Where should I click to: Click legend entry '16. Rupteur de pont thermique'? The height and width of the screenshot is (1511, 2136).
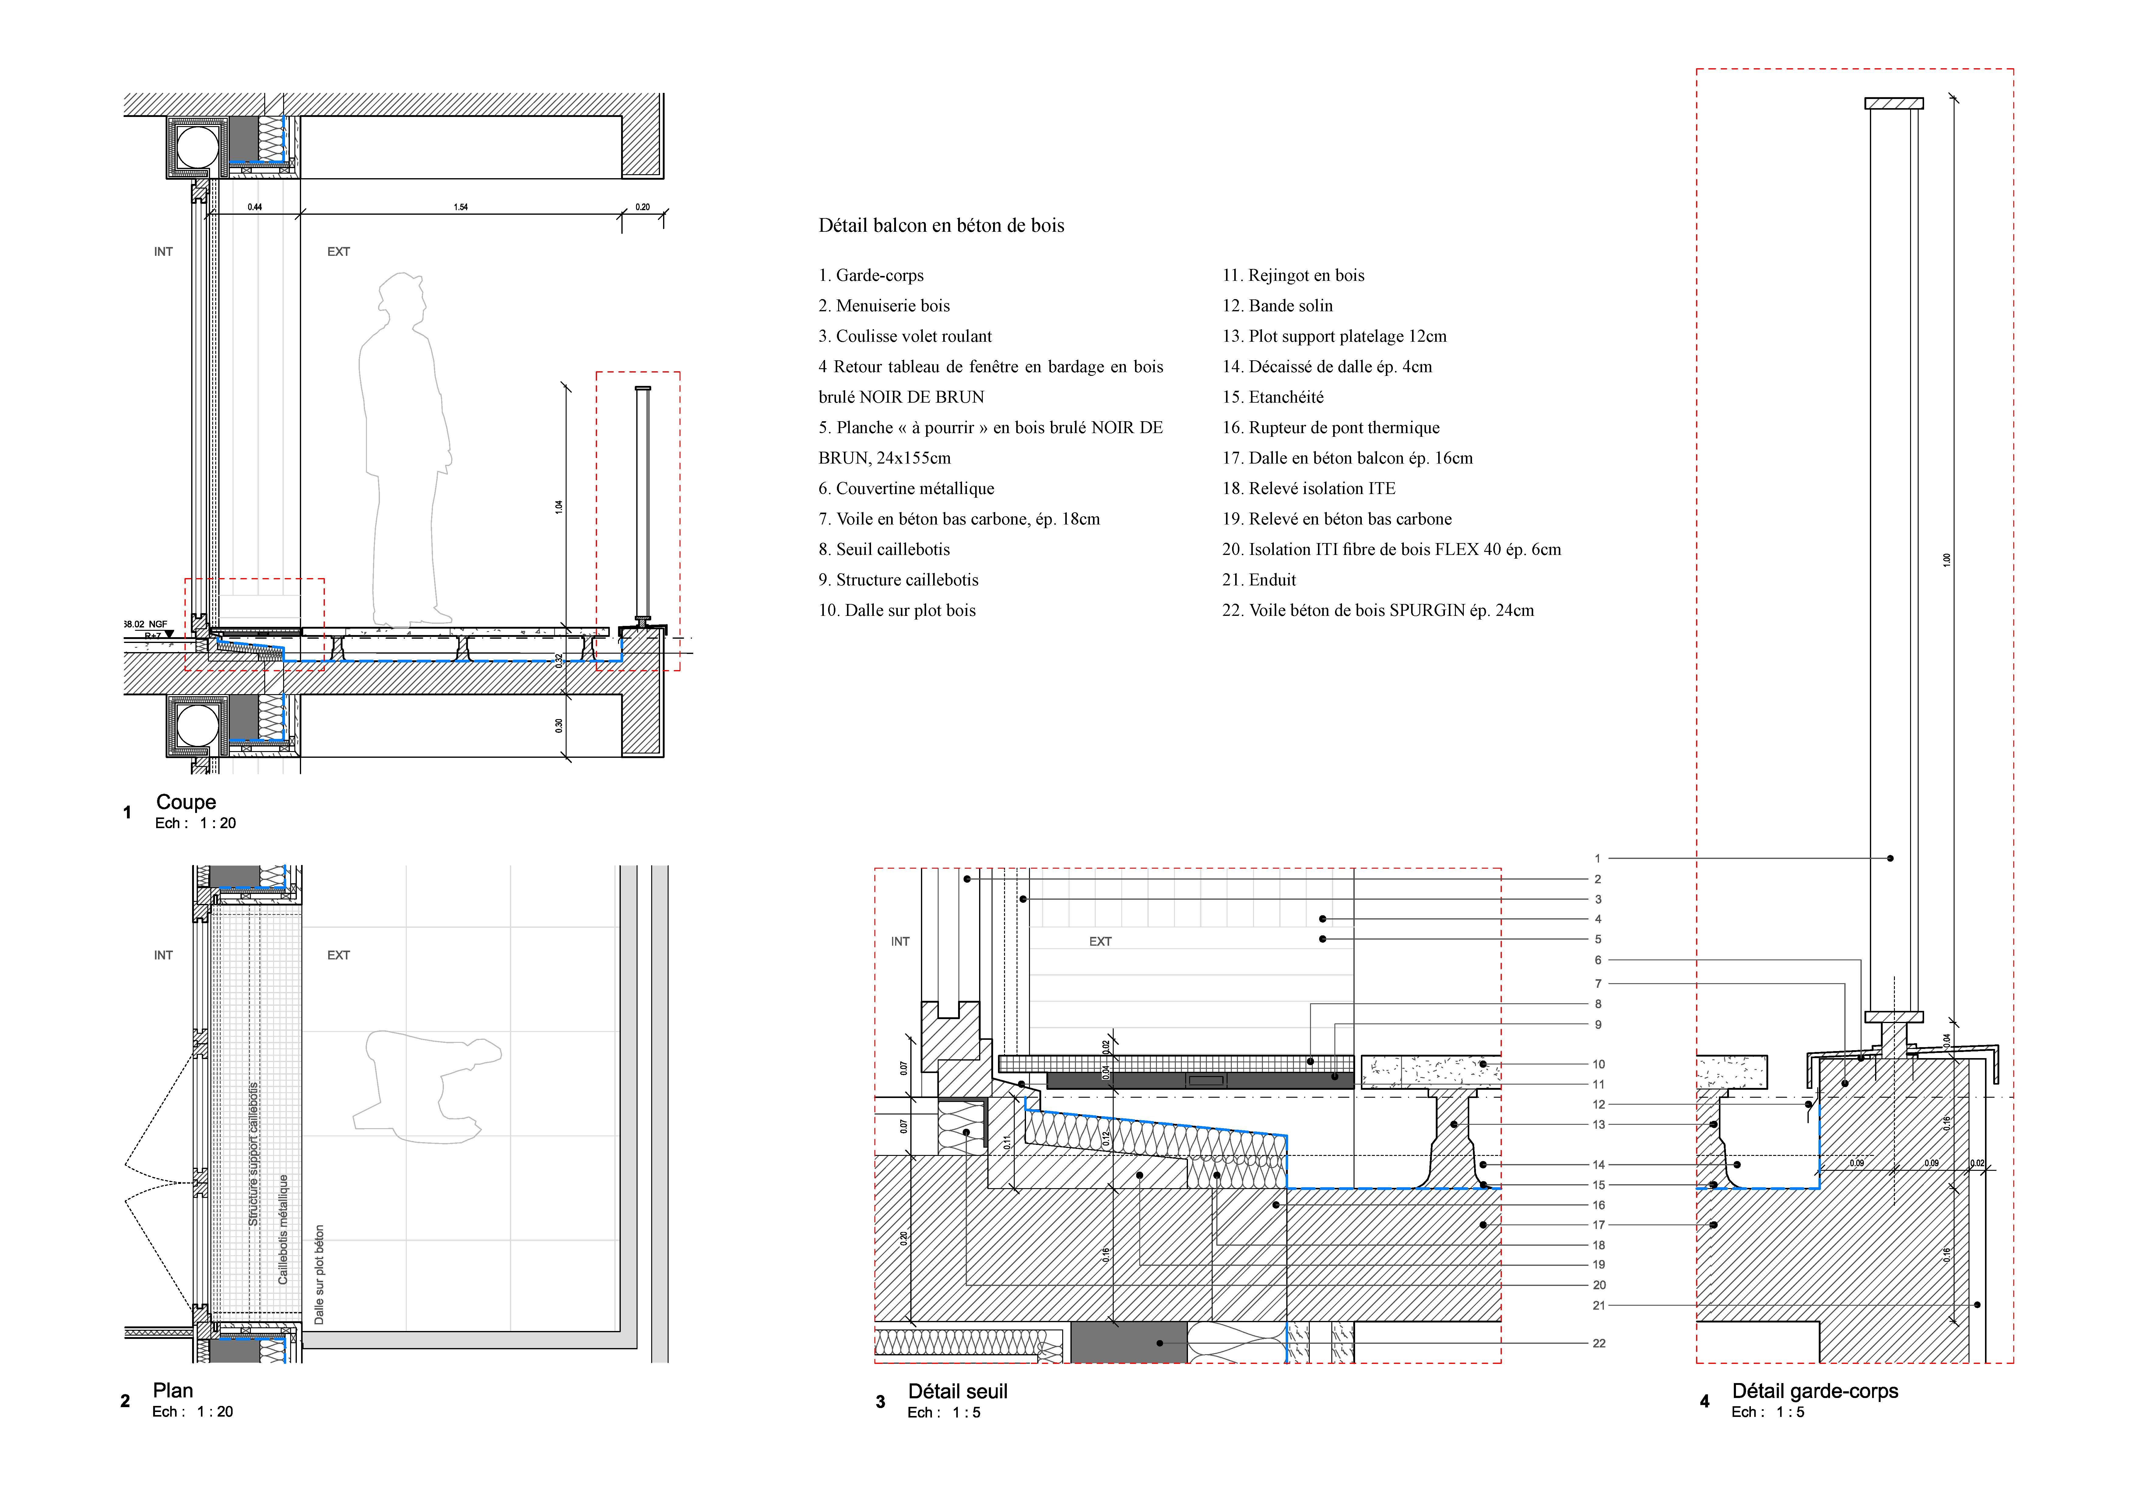coord(1330,427)
